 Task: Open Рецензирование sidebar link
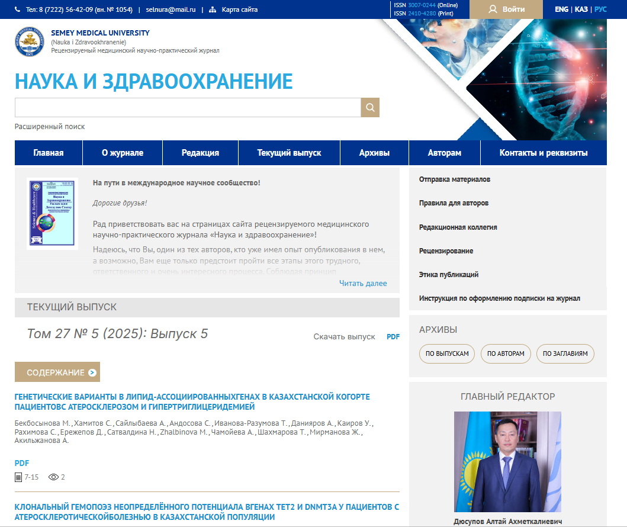(446, 250)
